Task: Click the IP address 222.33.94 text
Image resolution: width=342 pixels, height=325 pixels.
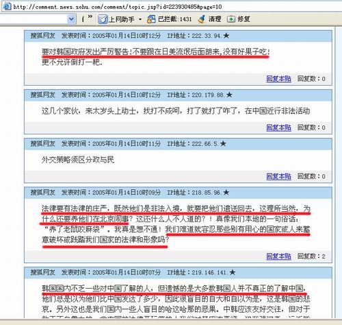Action: (207, 36)
